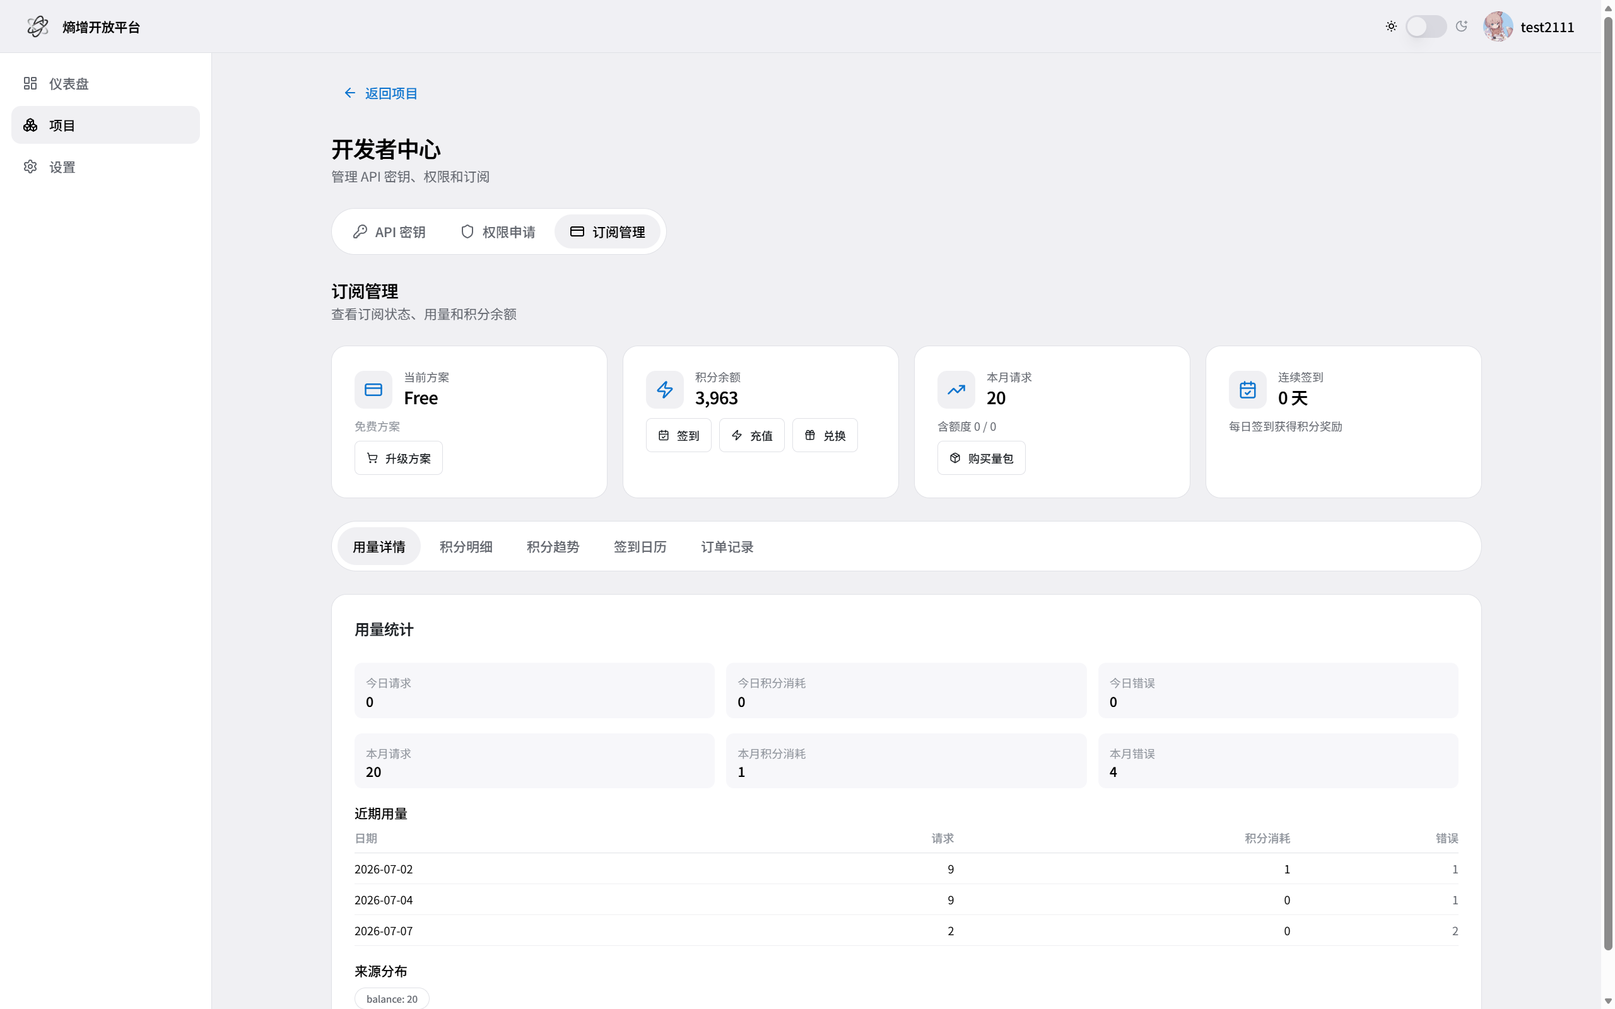Viewport: 1615px width, 1009px height.
Task: Click the 今日请求 stat card
Action: click(534, 691)
